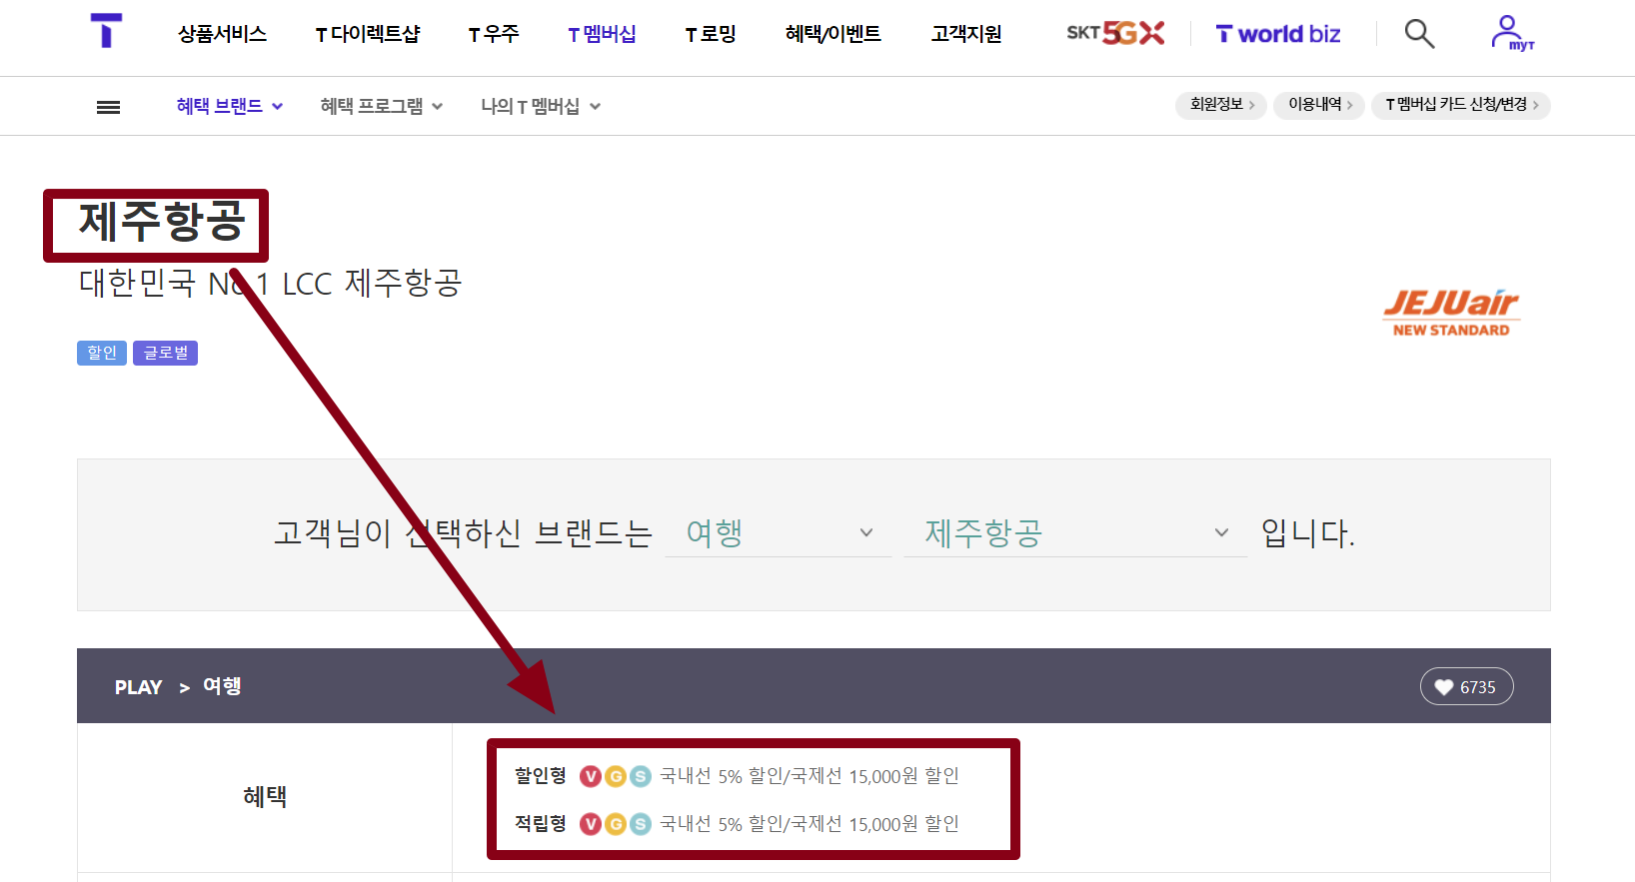Open the T 멤버십 menu

click(602, 34)
